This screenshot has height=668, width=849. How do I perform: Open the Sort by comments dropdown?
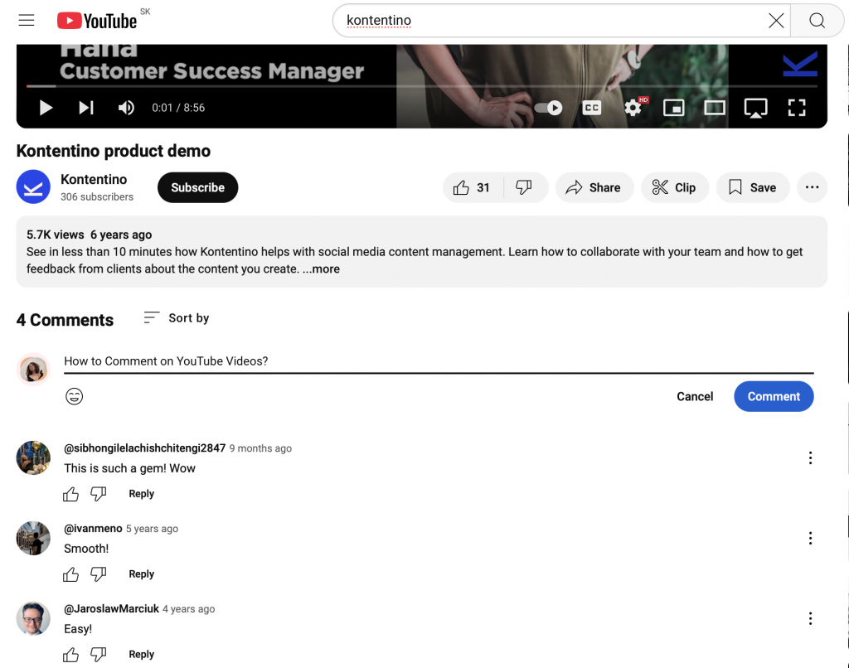pos(177,318)
